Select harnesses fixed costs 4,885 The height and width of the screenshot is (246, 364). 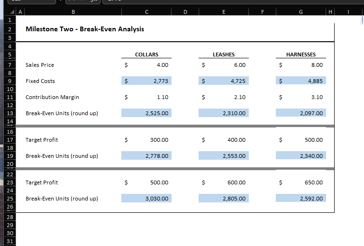301,81
